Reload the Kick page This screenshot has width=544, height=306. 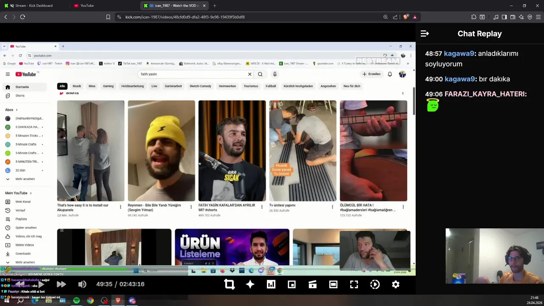click(x=23, y=17)
